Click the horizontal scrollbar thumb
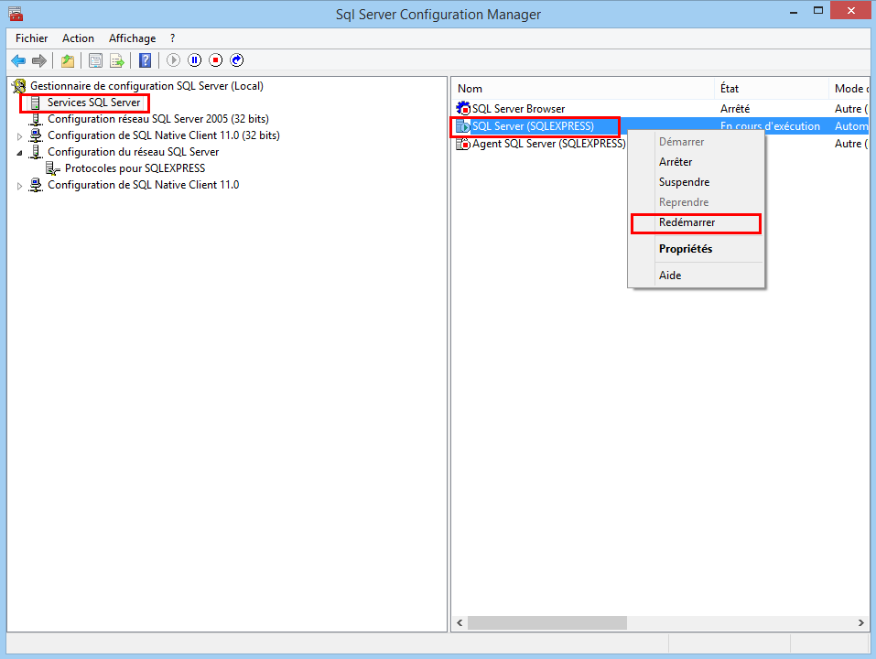876x659 pixels. point(547,622)
